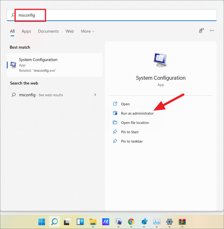Click the magnifier icon in search box
The width and height of the screenshot is (224, 229).
coord(13,15)
